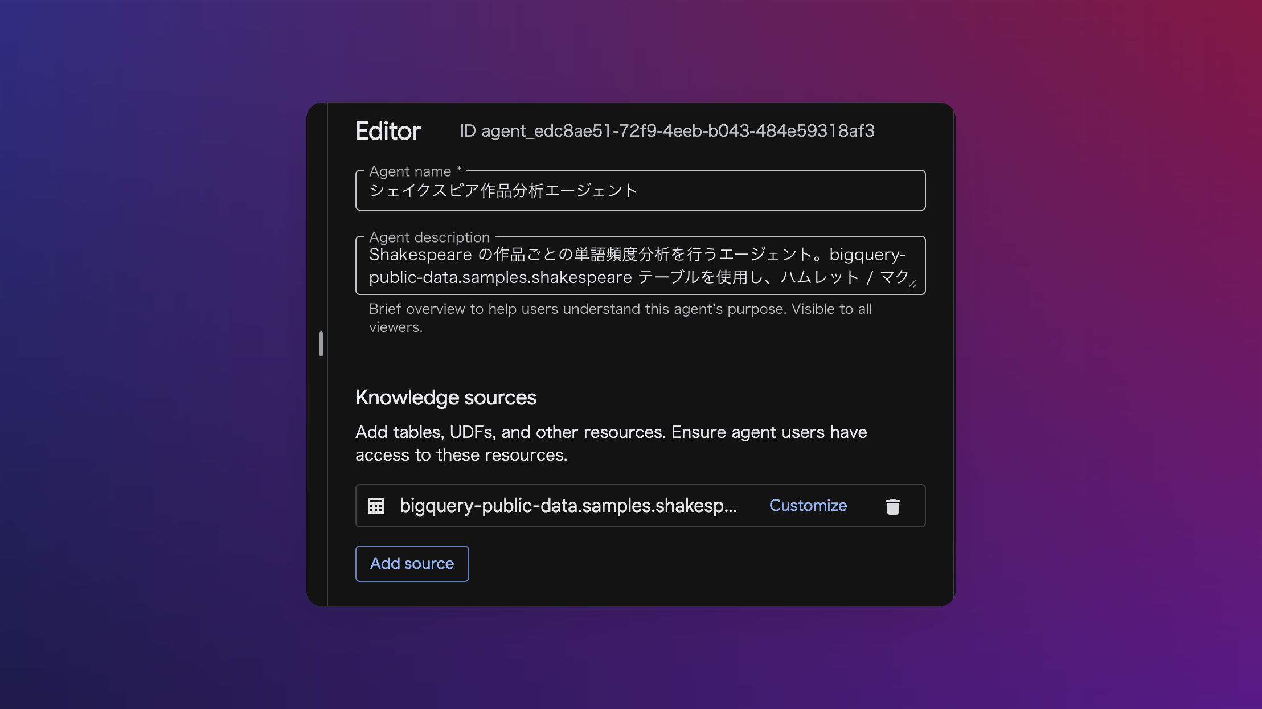Focus the Agent name input field

(640, 191)
